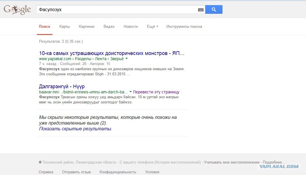This screenshot has height=175, width=306.
Task: Open the Видео tab
Action: click(109, 26)
